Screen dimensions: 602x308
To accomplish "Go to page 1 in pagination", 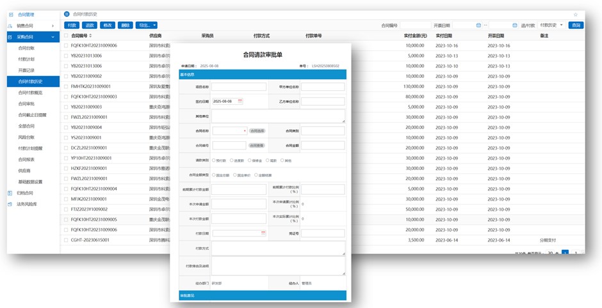I will click(565, 253).
